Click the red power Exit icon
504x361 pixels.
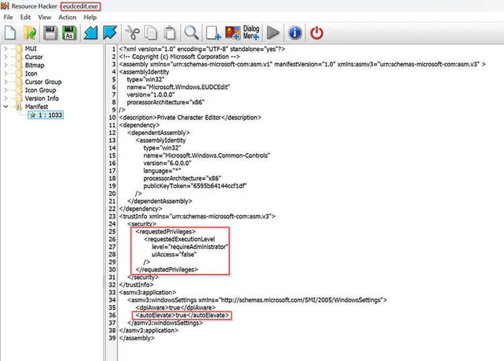pyautogui.click(x=317, y=32)
